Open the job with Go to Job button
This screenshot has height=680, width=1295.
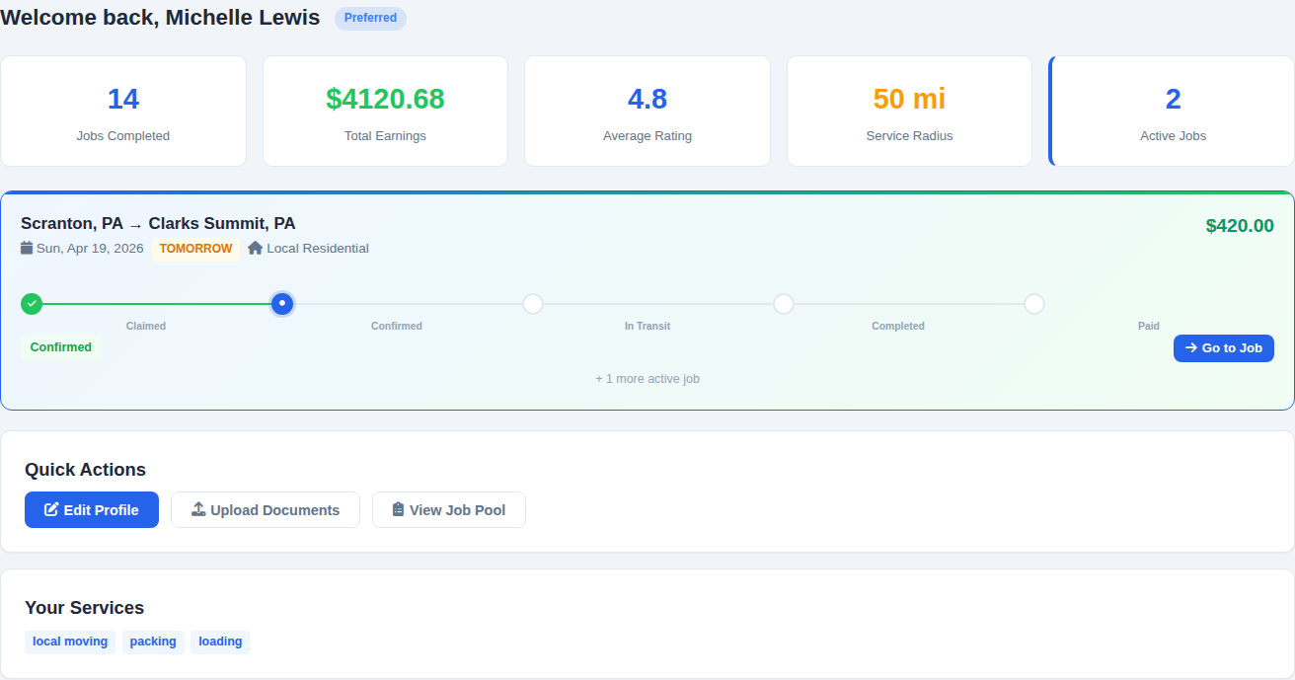pos(1224,348)
